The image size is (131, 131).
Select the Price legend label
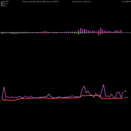coord(4,6)
